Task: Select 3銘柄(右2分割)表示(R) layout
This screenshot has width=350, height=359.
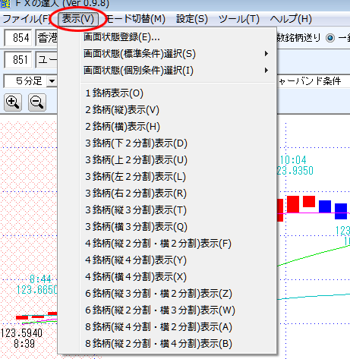Action: coord(166,194)
